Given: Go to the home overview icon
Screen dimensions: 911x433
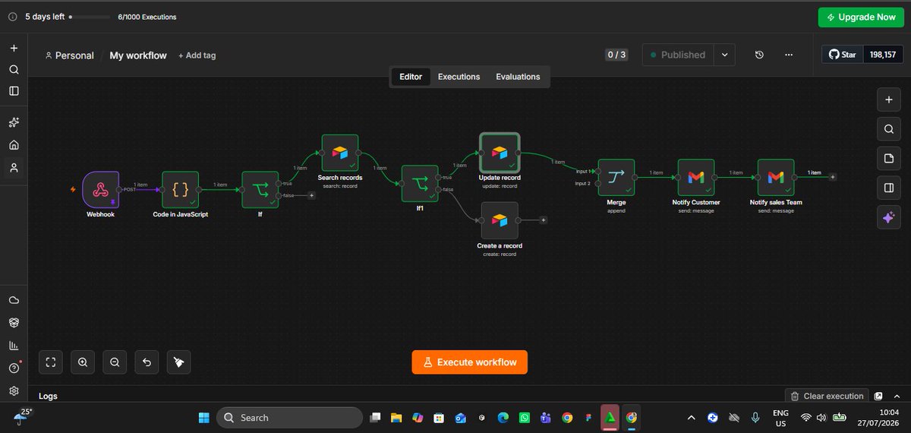Looking at the screenshot, I should pos(14,145).
